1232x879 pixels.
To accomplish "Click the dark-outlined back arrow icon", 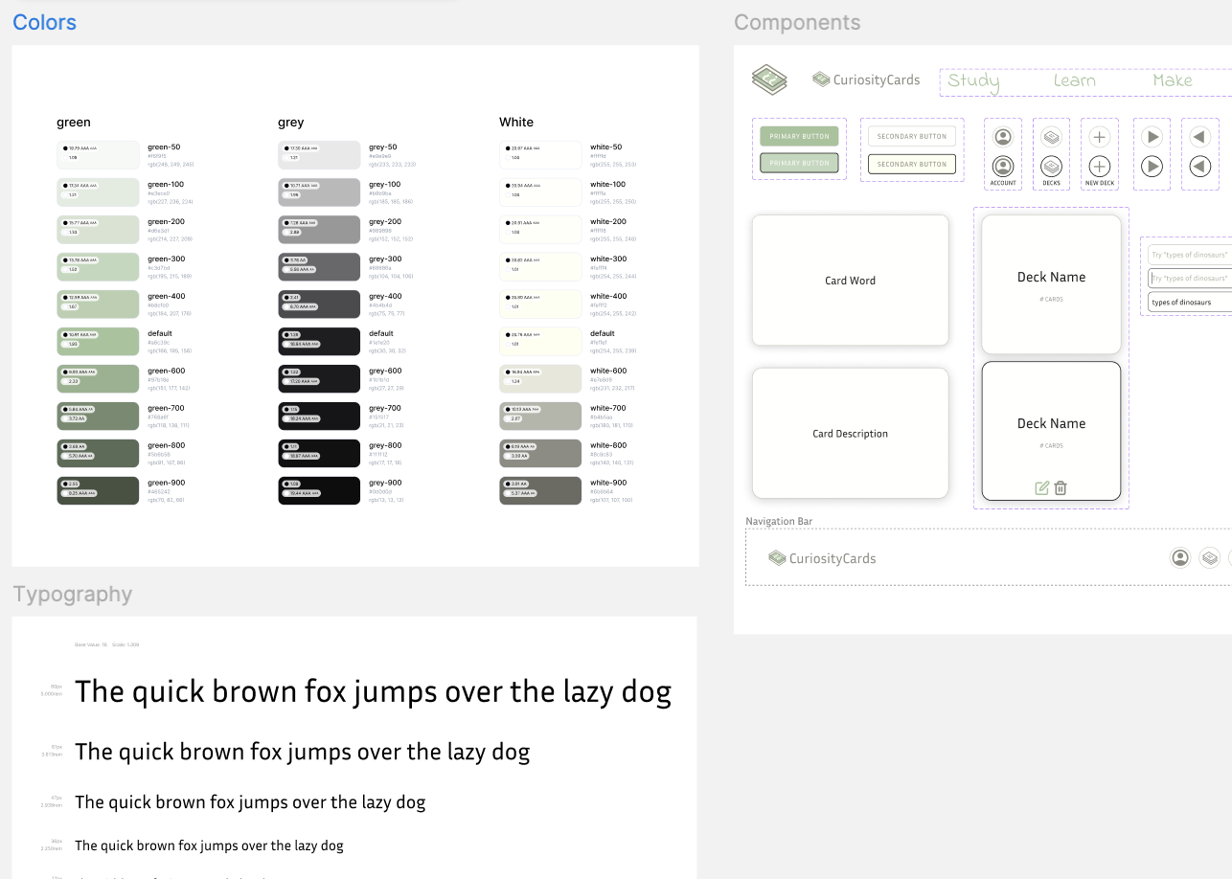I will click(x=1199, y=167).
